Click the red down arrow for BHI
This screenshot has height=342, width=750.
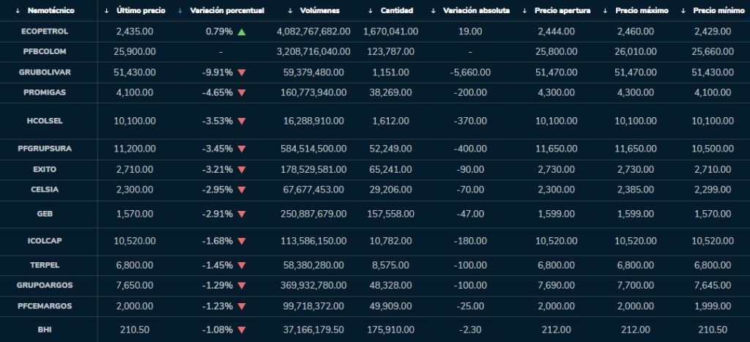coord(242,330)
